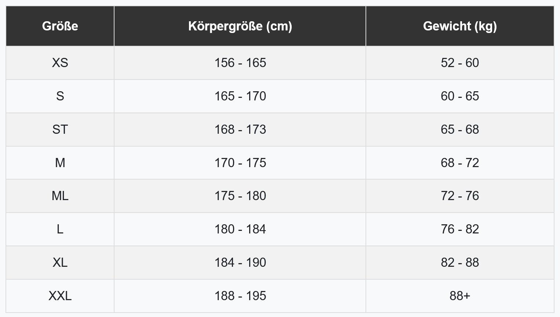This screenshot has width=560, height=317.
Task: Select the ML size cell
Action: click(x=60, y=196)
